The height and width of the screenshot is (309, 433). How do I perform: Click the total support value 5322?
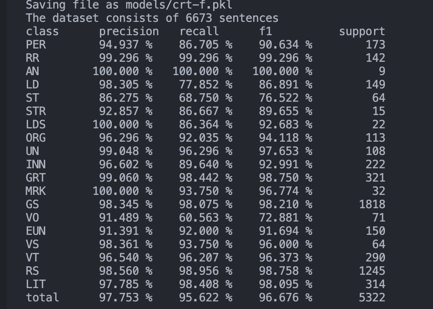tap(372, 298)
